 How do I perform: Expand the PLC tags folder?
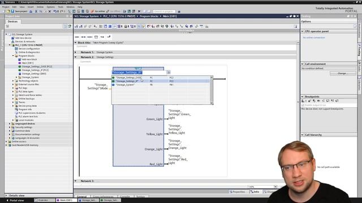(13, 88)
